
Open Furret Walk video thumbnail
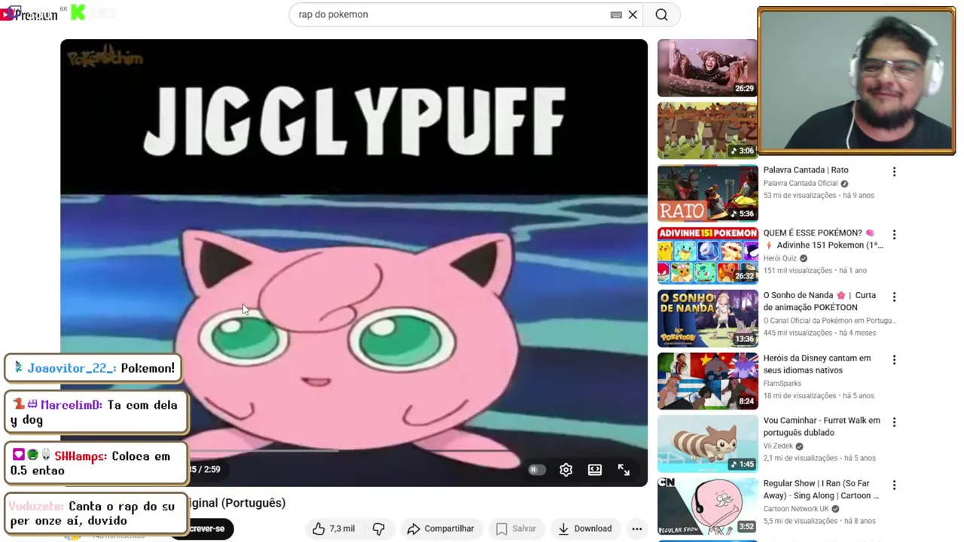pyautogui.click(x=707, y=443)
